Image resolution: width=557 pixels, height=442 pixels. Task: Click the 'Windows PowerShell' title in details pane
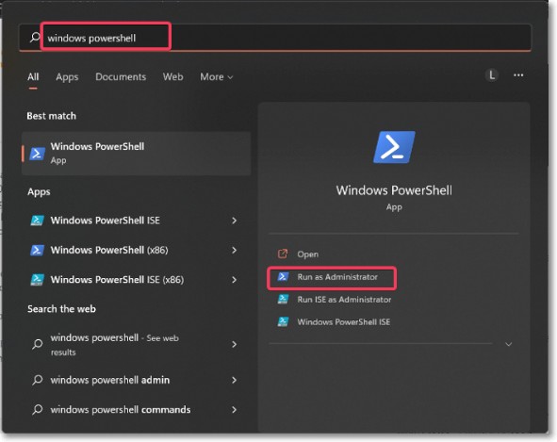point(394,190)
